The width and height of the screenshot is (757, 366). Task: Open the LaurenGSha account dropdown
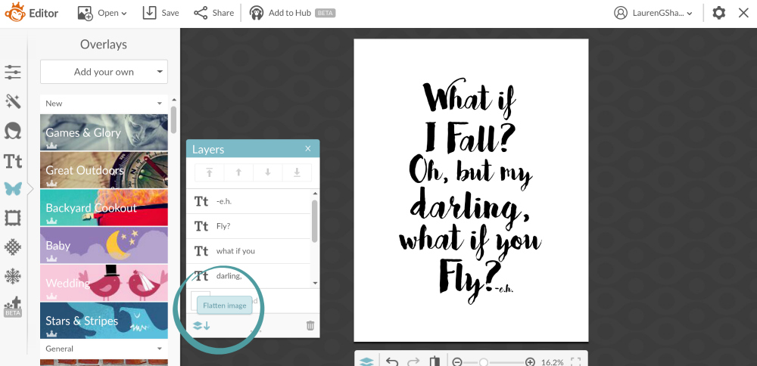pyautogui.click(x=653, y=13)
